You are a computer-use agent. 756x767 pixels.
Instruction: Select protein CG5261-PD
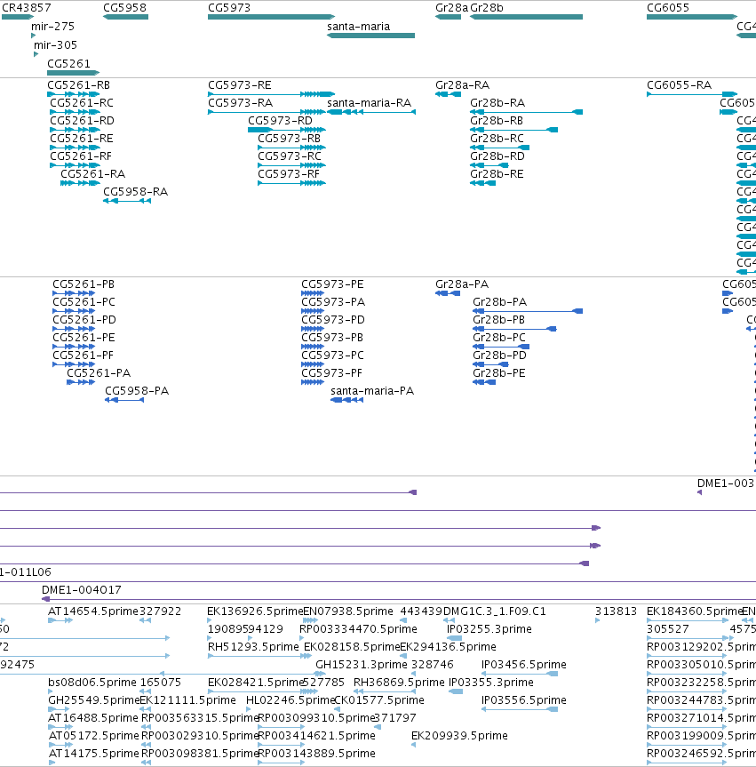pos(84,319)
